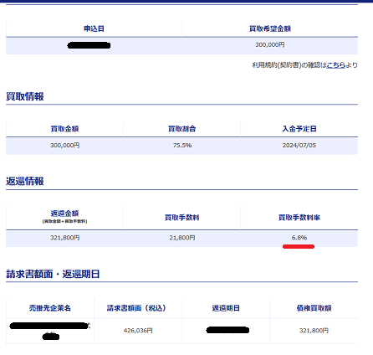Click the 2024/07/05 deposit date

(x=299, y=145)
